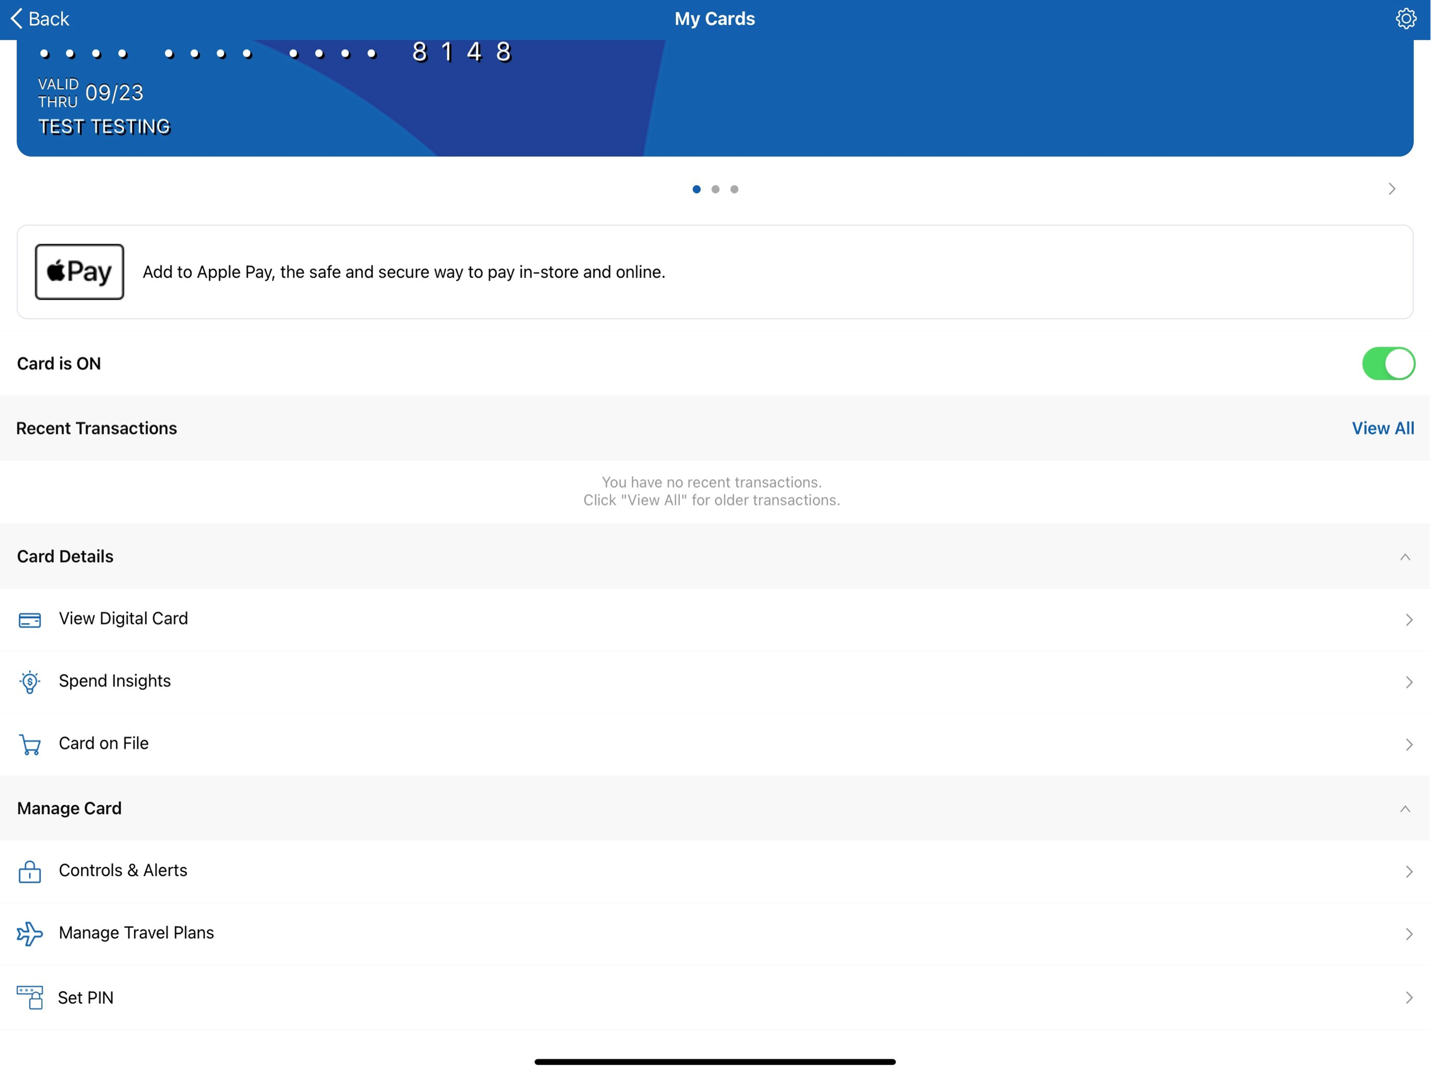Tap the 09/23 expiry date
1431x1073 pixels.
(115, 93)
